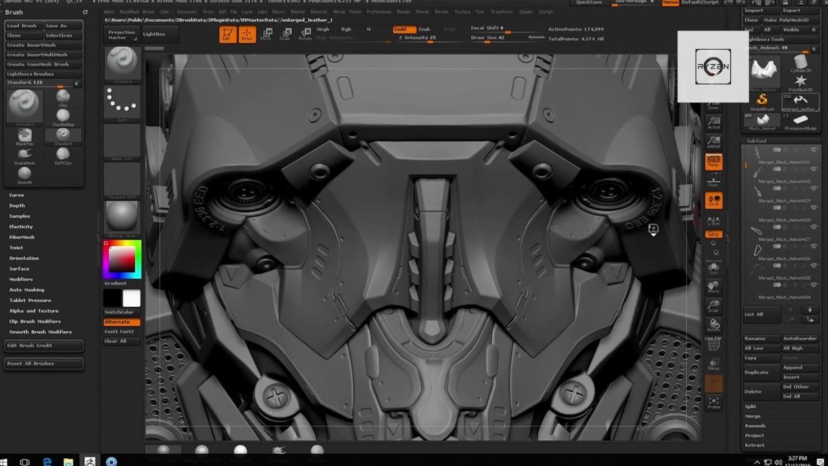828x466 pixels.
Task: Expand the Split subtool section
Action: click(750, 406)
